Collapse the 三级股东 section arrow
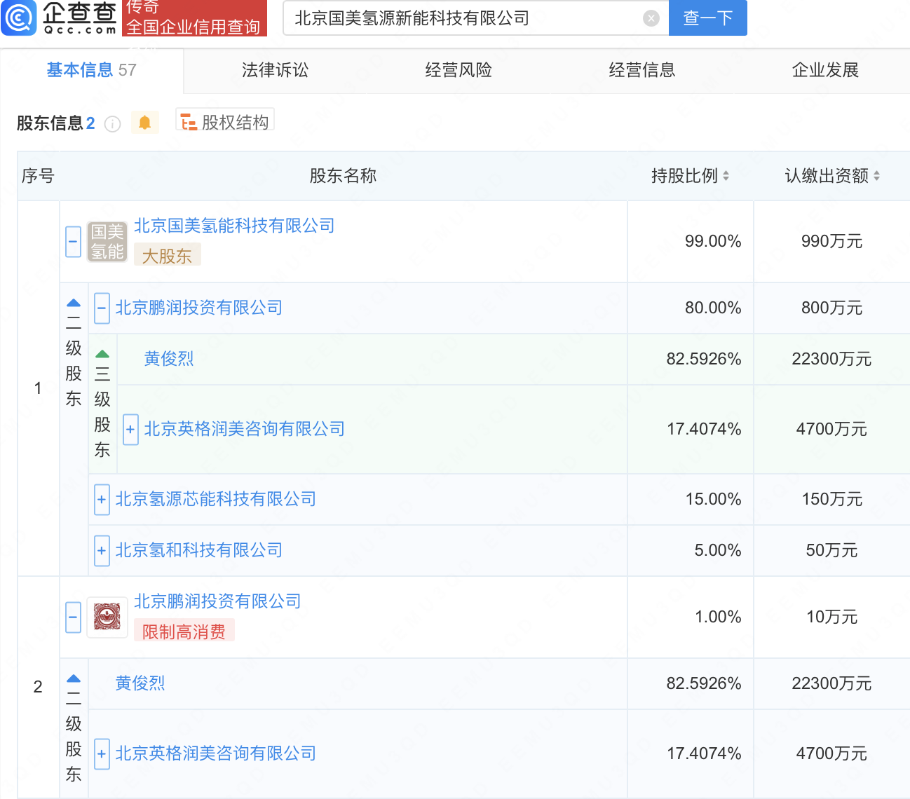This screenshot has height=799, width=910. coord(102,354)
